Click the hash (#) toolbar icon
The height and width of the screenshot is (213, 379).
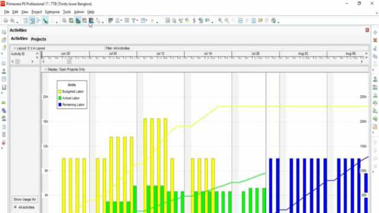[x=152, y=21]
